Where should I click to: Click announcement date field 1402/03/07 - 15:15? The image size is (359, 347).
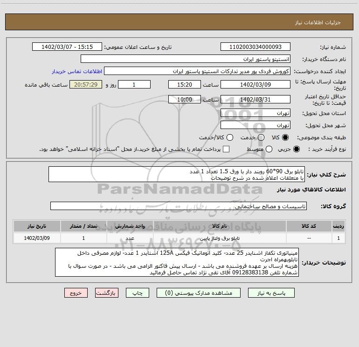click(67, 47)
